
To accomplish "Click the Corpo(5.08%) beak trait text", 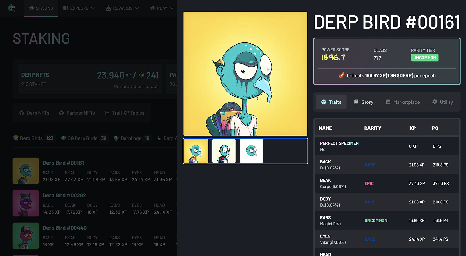I will 333,186.
